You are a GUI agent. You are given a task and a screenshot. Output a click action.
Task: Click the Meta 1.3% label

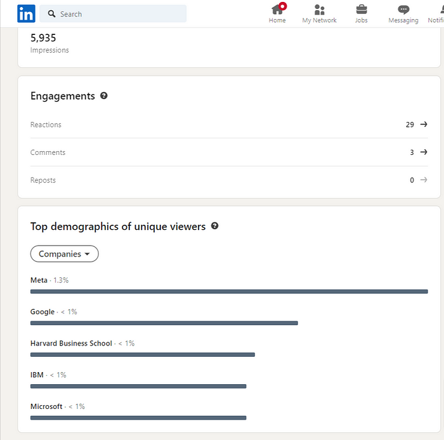tap(49, 280)
